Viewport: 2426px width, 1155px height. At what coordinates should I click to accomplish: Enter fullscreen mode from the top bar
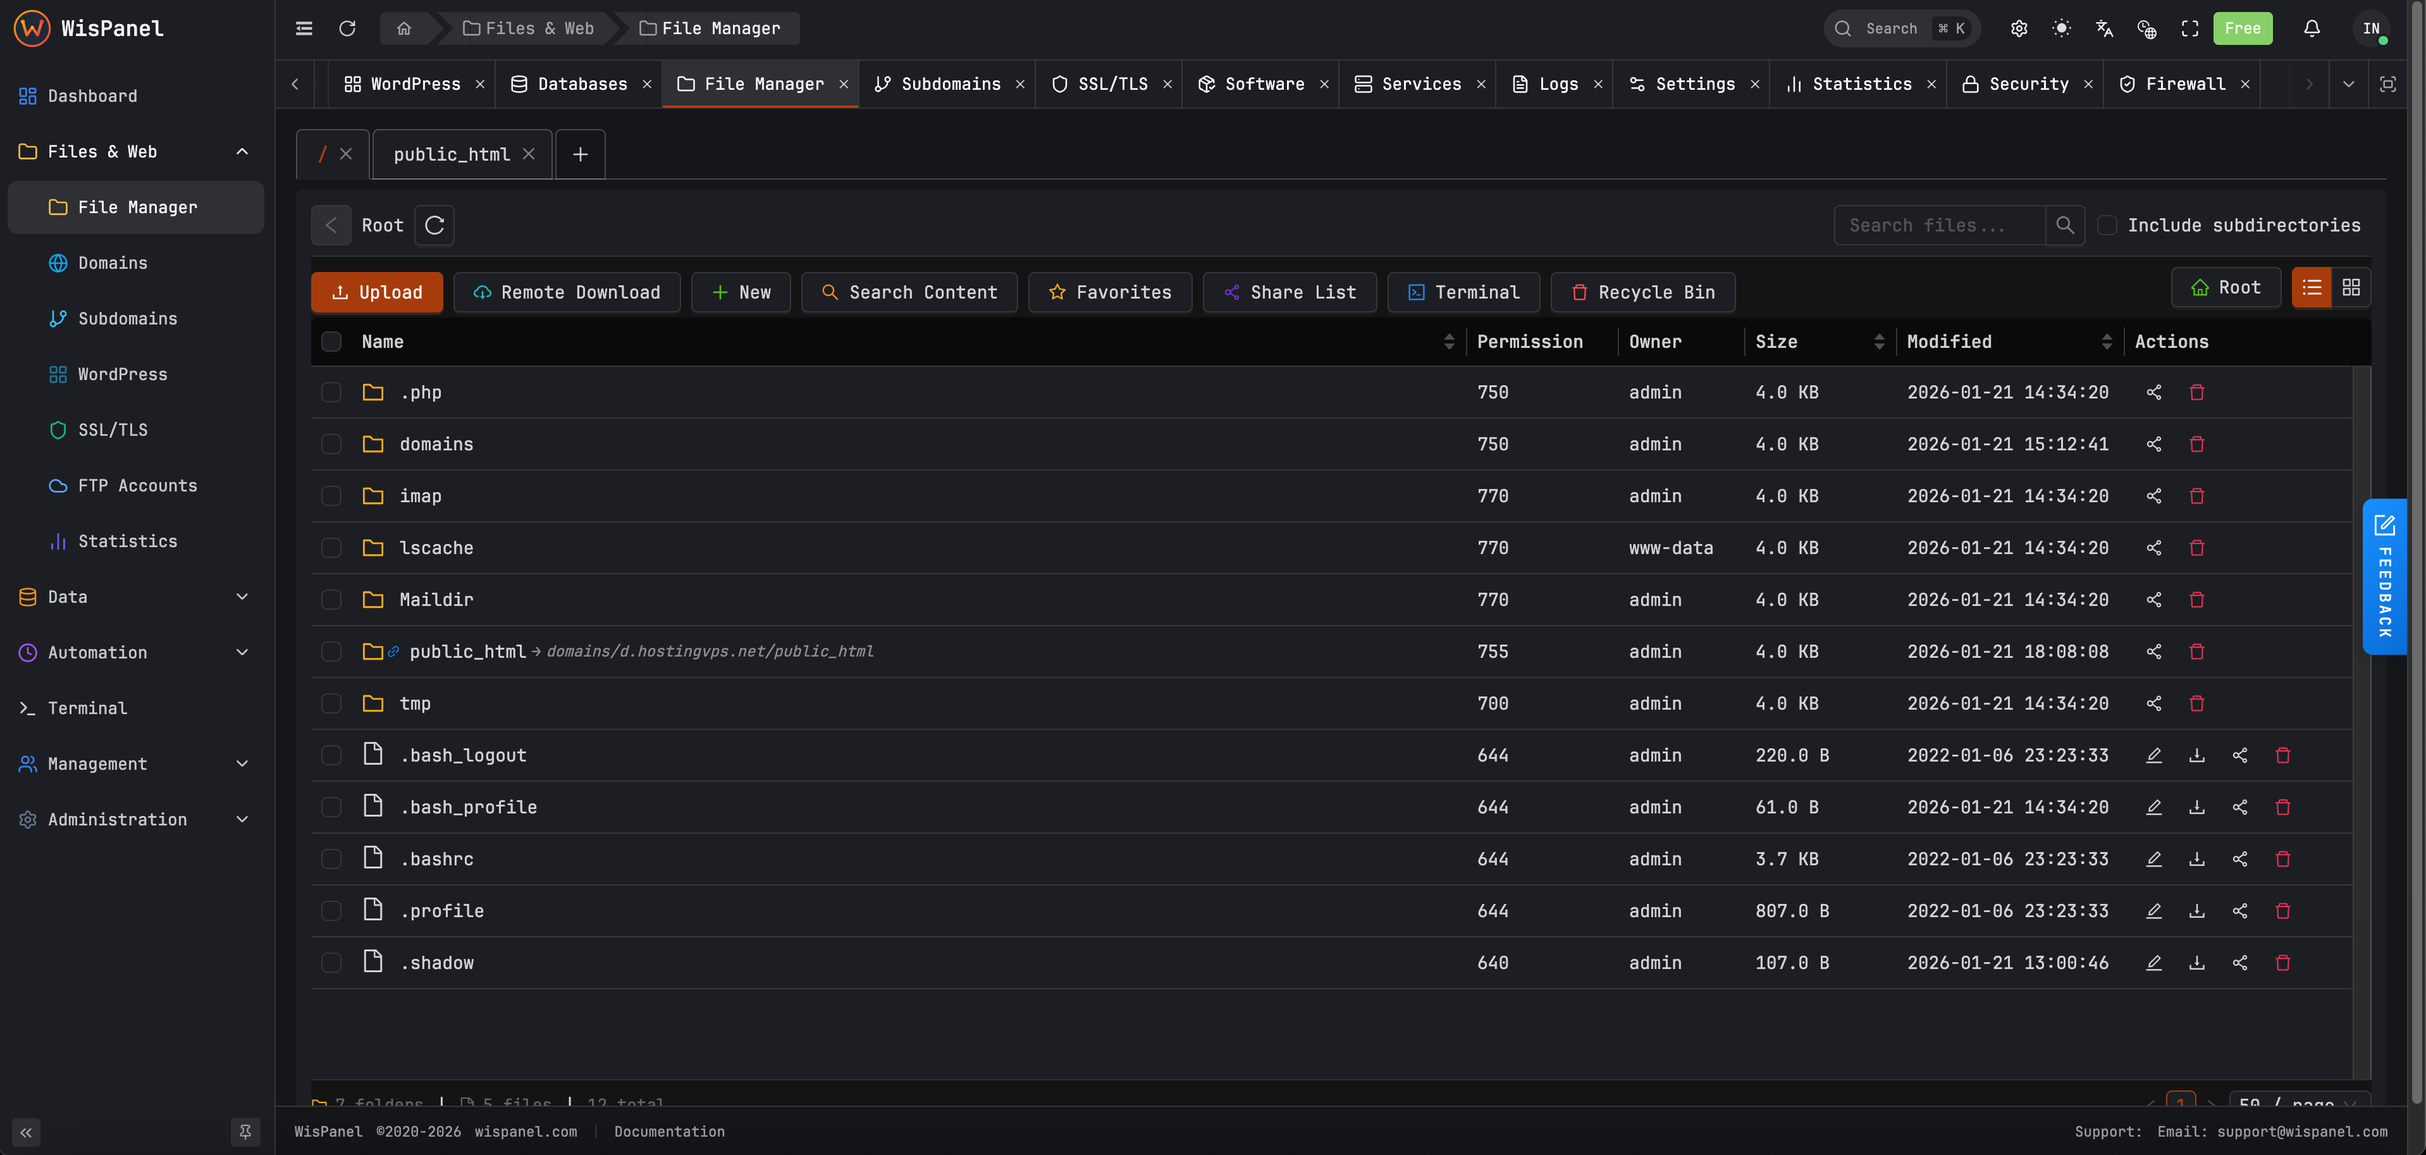(2189, 28)
